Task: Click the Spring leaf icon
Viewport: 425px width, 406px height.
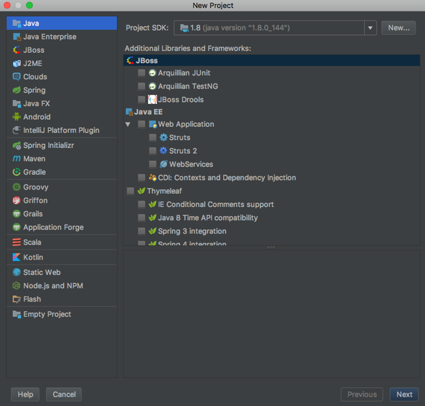Action: (17, 90)
